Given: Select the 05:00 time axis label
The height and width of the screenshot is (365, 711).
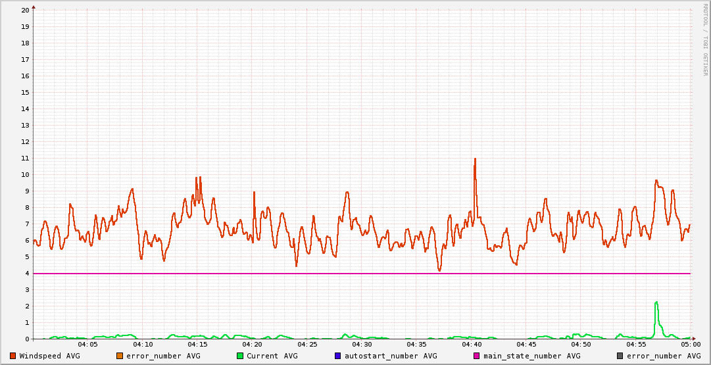Looking at the screenshot, I should pos(691,345).
